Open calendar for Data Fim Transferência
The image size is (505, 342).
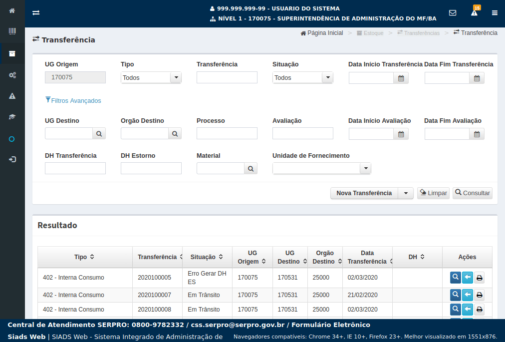[477, 78]
